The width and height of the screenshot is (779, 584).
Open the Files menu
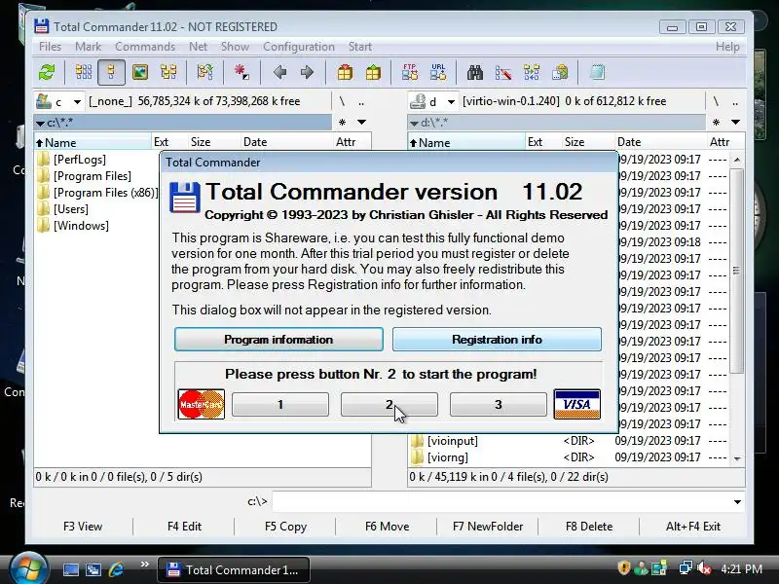[x=51, y=47]
